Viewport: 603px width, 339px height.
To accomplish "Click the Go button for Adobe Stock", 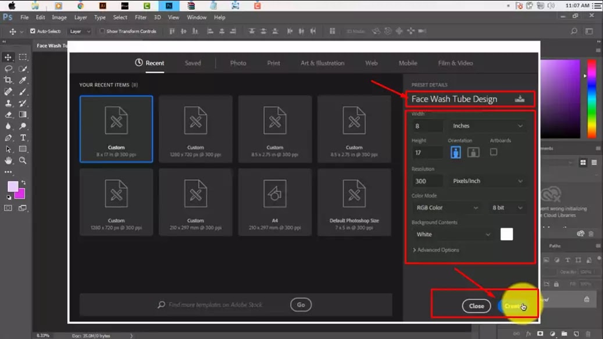I will click(301, 305).
